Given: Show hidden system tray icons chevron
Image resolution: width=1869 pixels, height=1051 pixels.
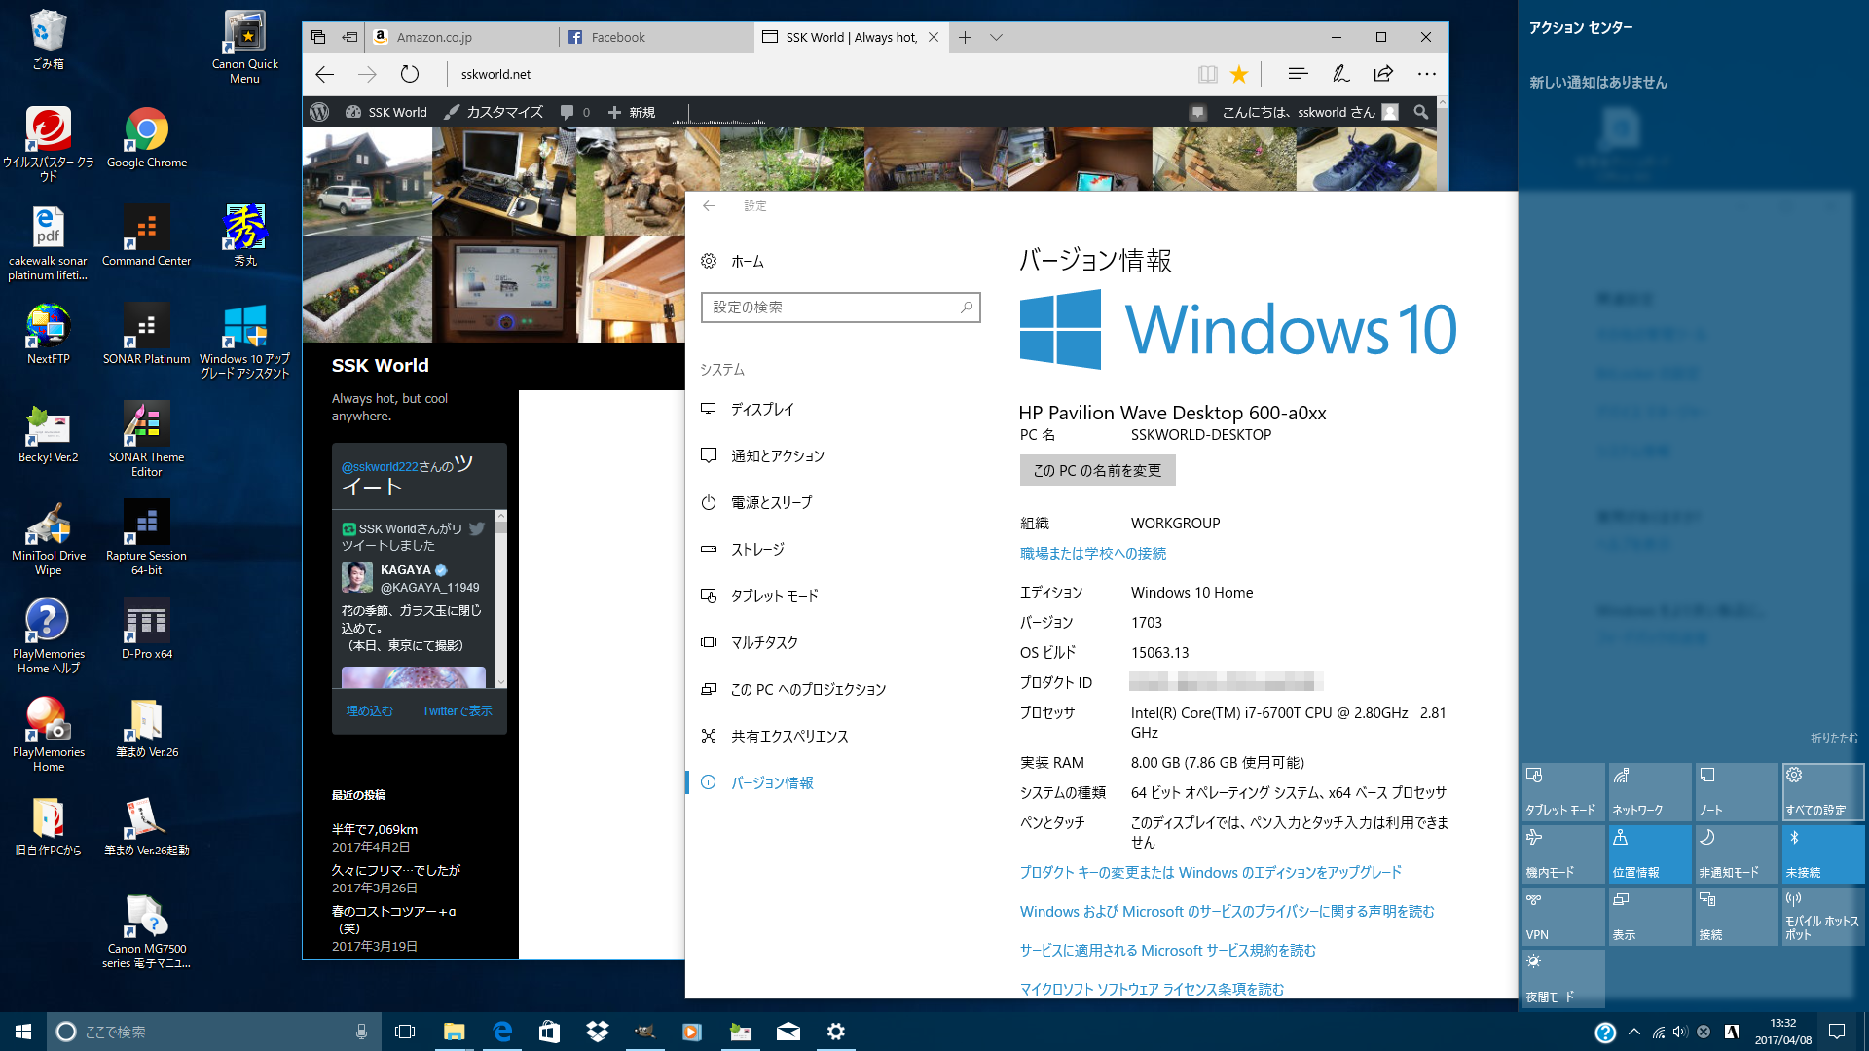Looking at the screenshot, I should click(1634, 1032).
